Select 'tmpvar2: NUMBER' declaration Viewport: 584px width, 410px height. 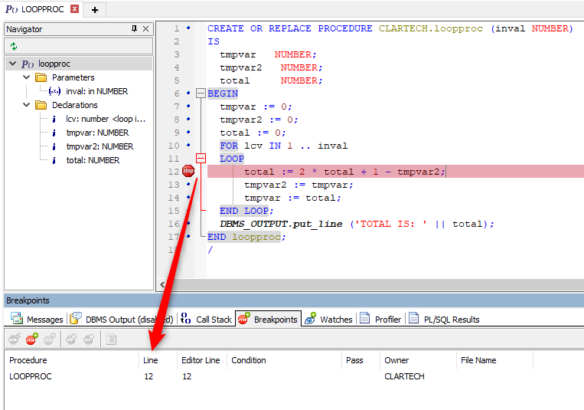point(100,146)
